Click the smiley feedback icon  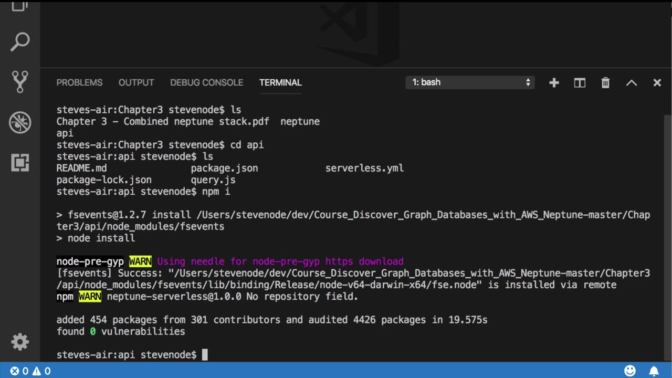(630, 371)
